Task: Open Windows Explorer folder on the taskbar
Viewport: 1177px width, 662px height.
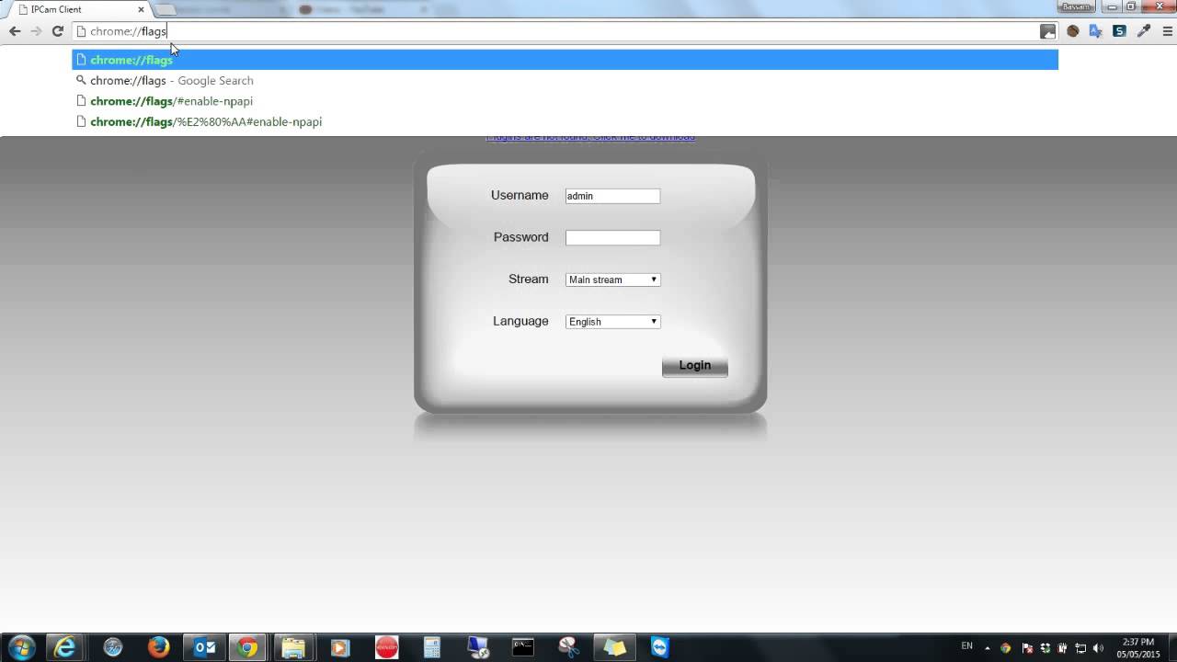Action: tap(293, 647)
